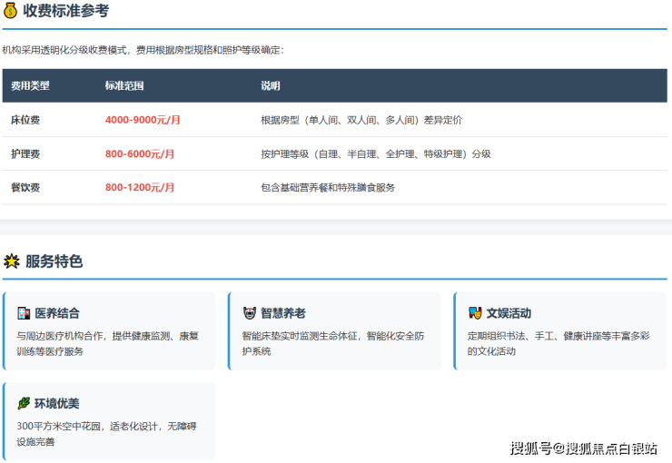Click the leaf icon next to 环境优美
This screenshot has width=672, height=463.
(24, 403)
